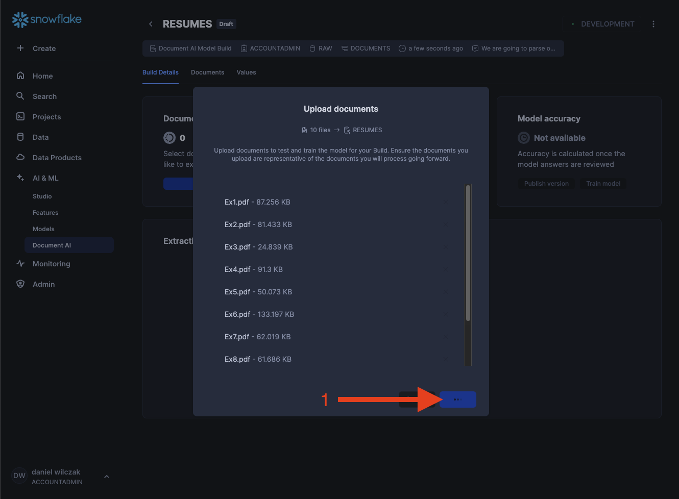Image resolution: width=679 pixels, height=499 pixels.
Task: Open Studio under AI & ML
Action: point(42,196)
